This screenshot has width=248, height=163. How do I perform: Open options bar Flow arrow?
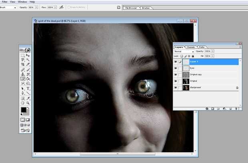55,7
